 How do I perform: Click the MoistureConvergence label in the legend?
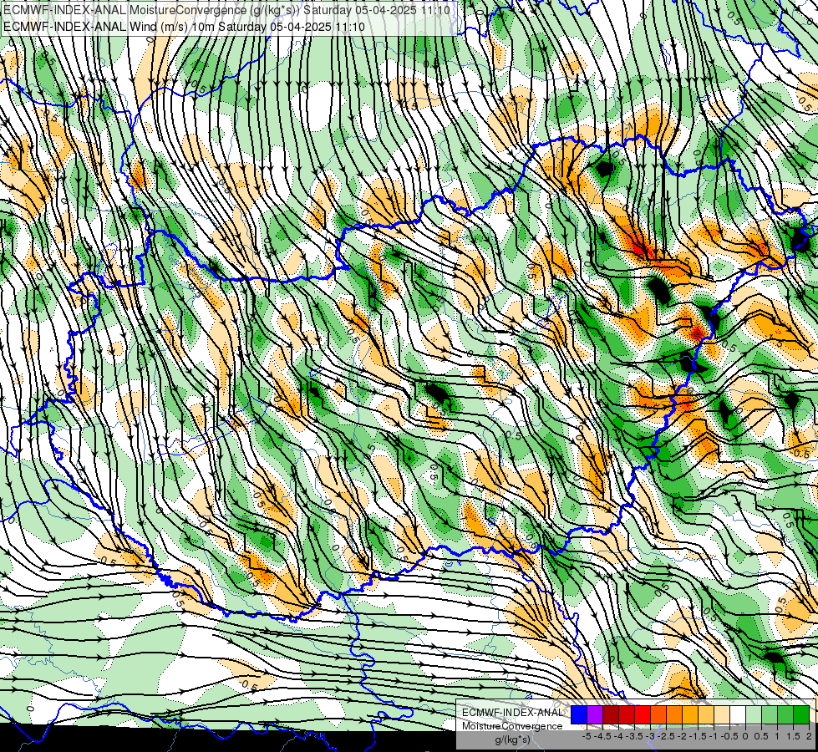[512, 726]
